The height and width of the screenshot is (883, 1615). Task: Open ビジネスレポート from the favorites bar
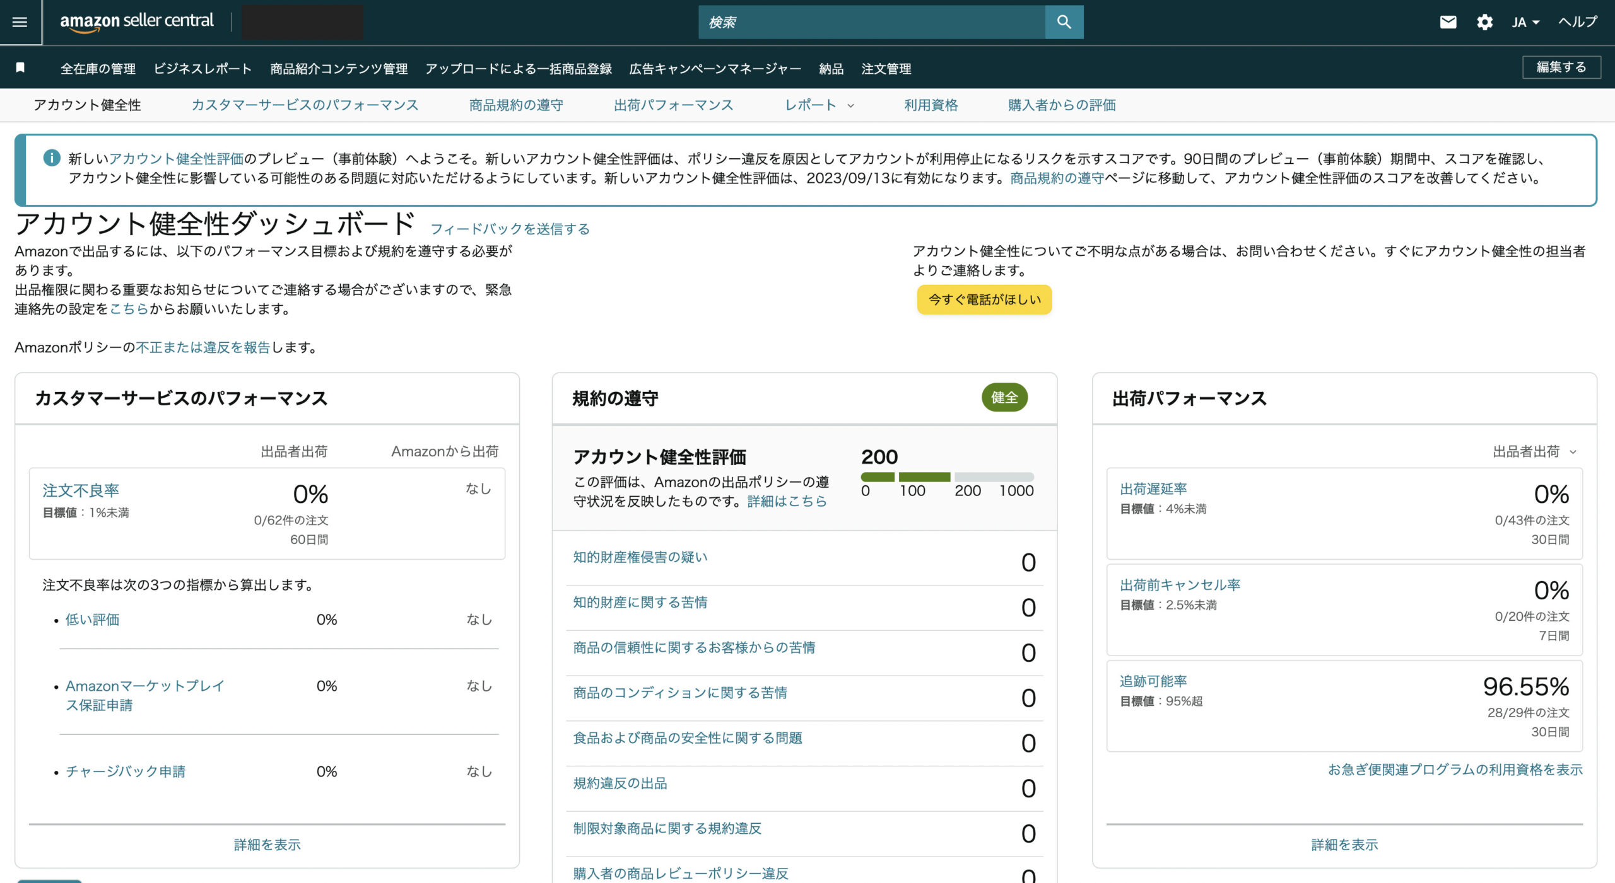point(203,69)
